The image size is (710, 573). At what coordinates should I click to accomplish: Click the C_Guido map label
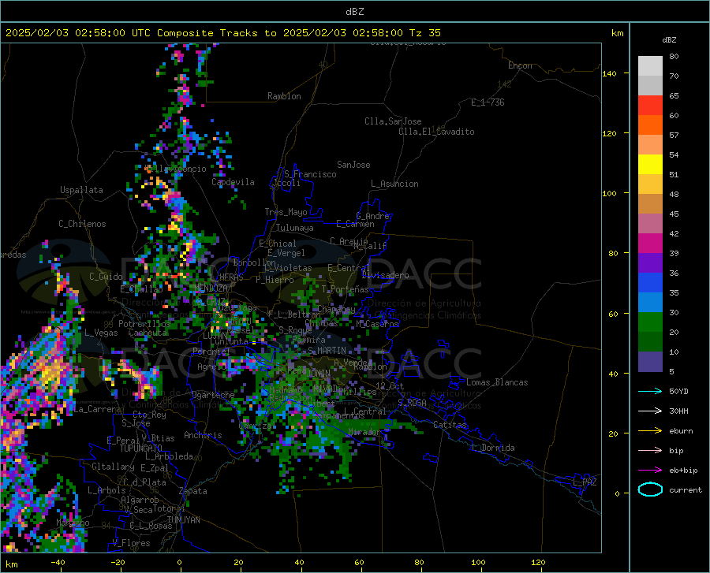(106, 277)
